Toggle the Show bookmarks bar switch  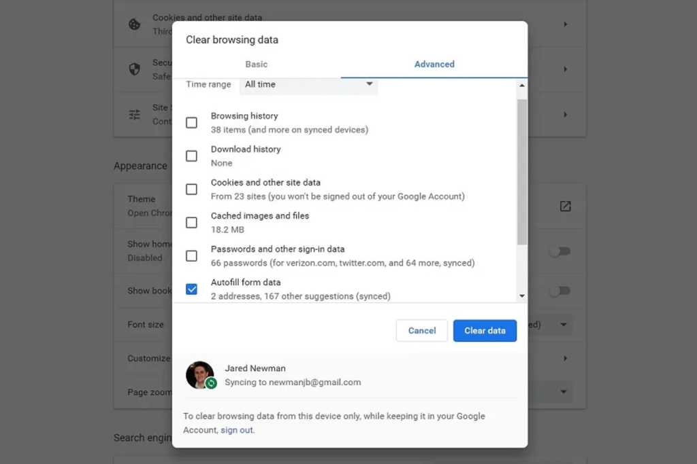(x=560, y=291)
